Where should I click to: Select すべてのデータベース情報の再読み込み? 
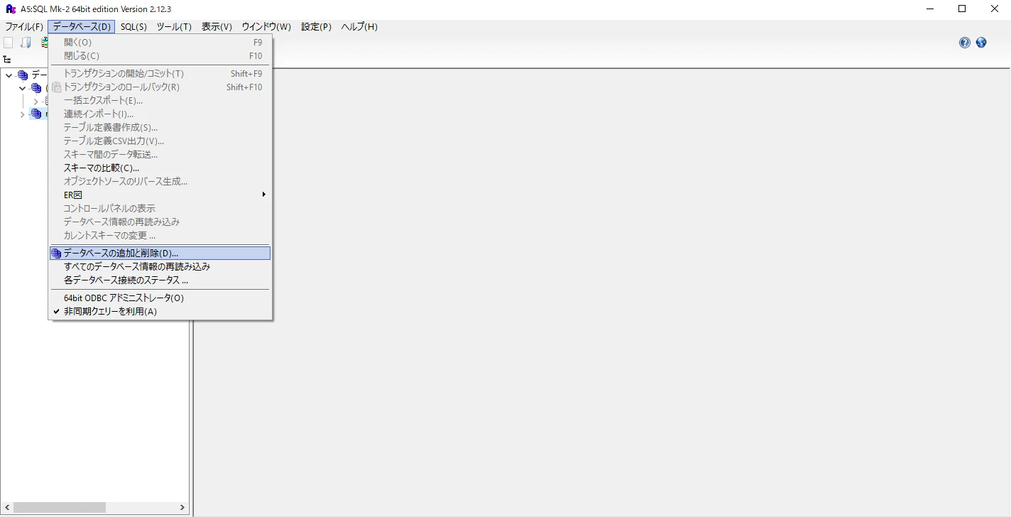point(160,266)
